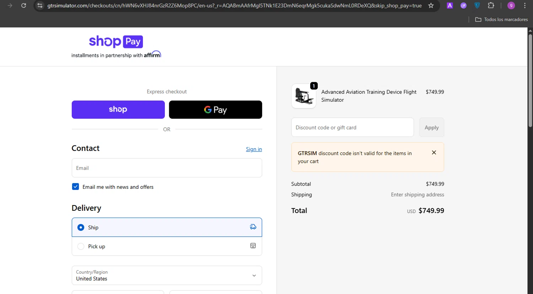The image size is (533, 294).
Task: Open the Chrome three-dot menu
Action: click(525, 6)
